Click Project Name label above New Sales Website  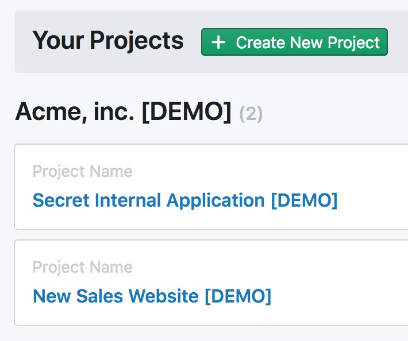[83, 267]
